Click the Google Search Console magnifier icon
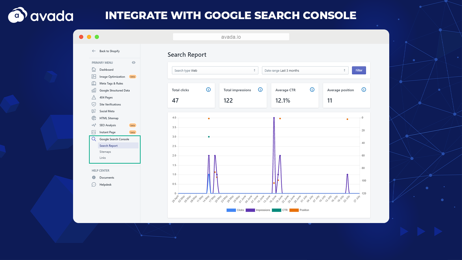 (94, 139)
